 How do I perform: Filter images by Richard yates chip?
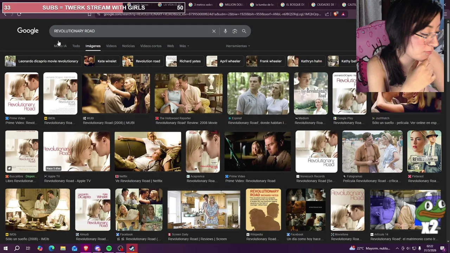[x=185, y=61]
